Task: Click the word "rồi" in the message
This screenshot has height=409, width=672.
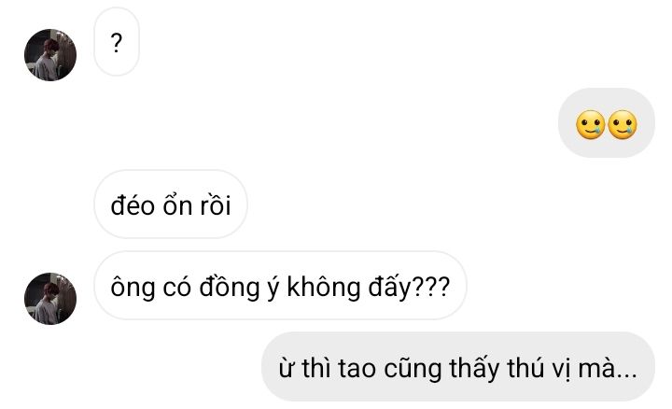Action: (216, 205)
